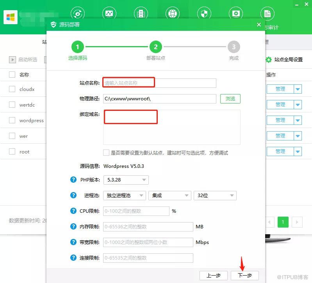
Task: Open the PHP版本 5.3.28 dropdown
Action: (126, 180)
